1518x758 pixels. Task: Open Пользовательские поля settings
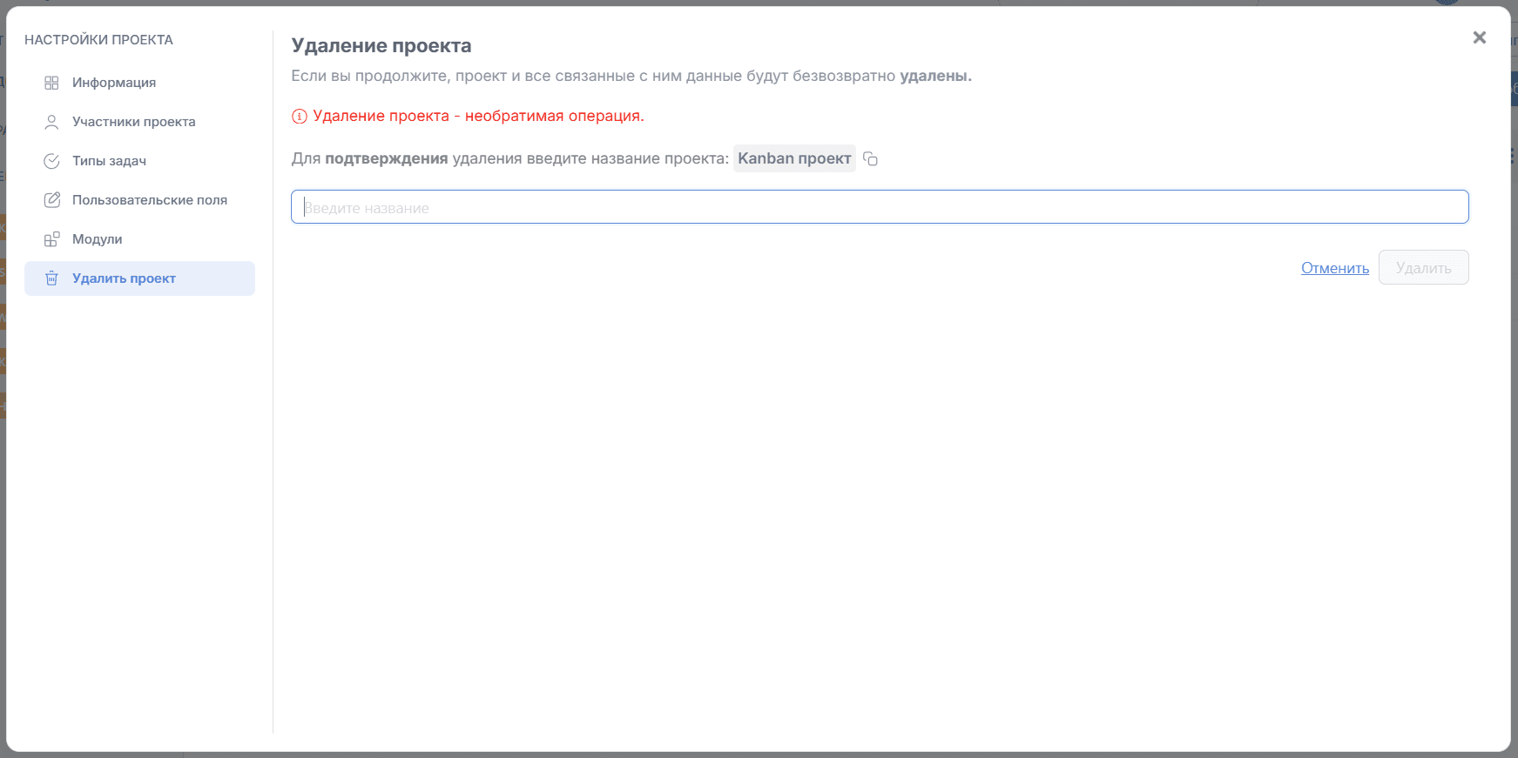point(149,200)
